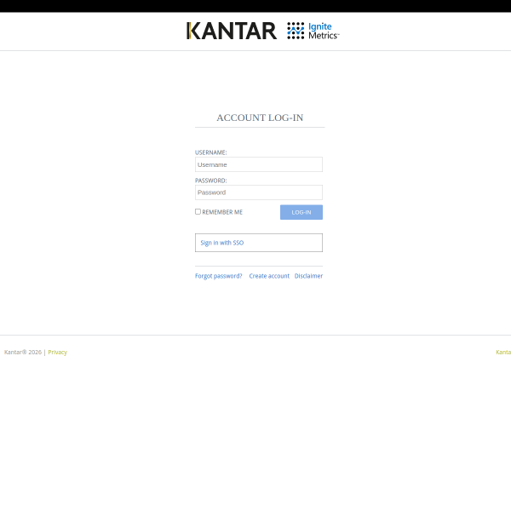The height and width of the screenshot is (511, 511).
Task: Focus the Username input field
Action: point(258,164)
